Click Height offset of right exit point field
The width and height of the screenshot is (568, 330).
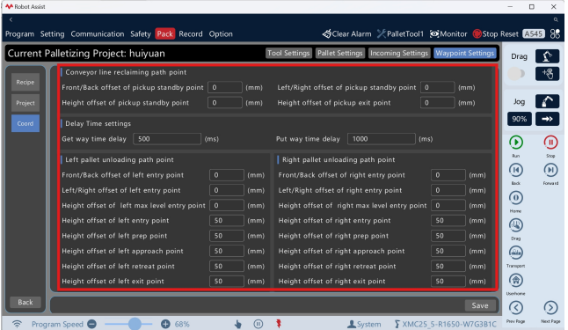click(x=448, y=281)
